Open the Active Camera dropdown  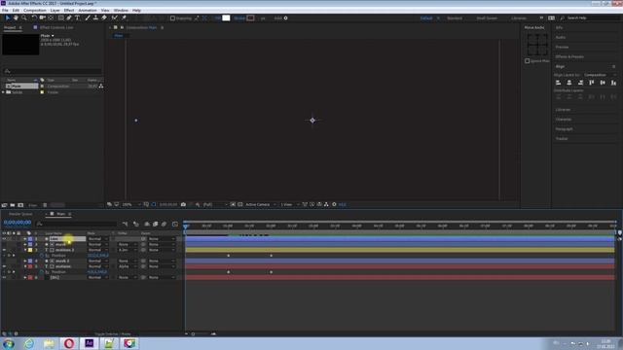(261, 204)
